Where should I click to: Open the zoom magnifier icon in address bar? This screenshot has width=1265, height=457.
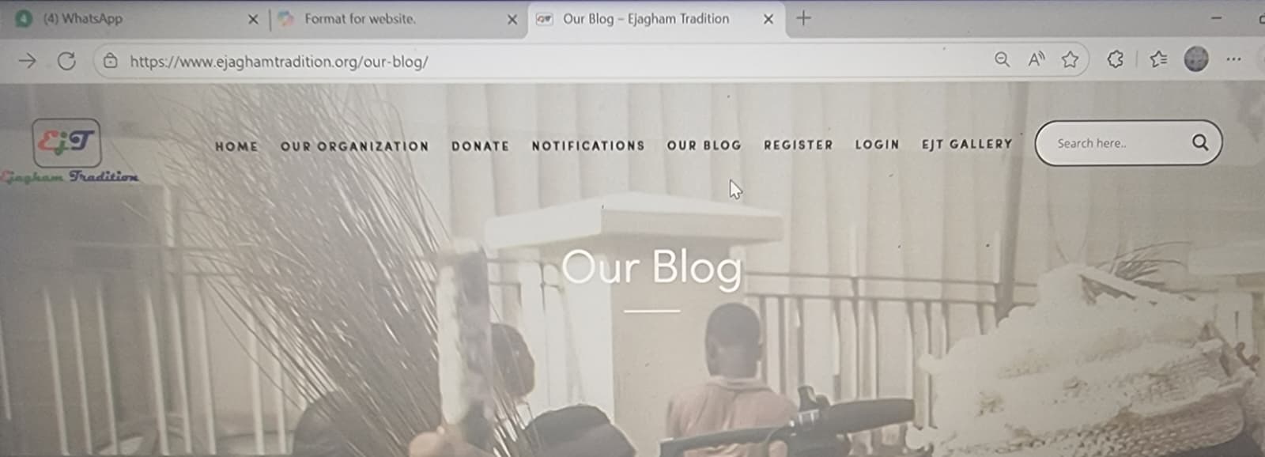click(1002, 59)
